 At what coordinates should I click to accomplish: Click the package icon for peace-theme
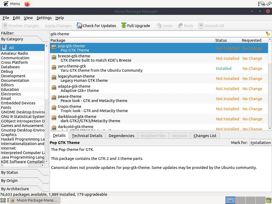(54, 97)
